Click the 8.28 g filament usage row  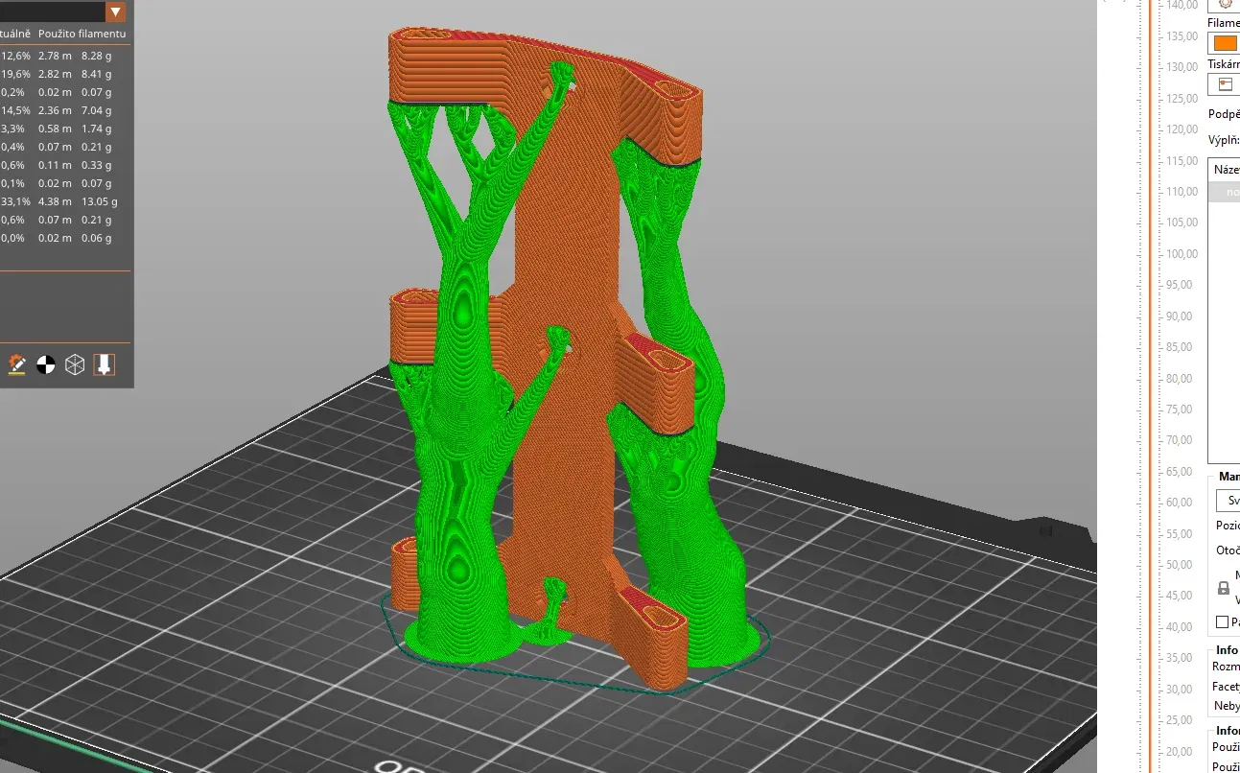coord(65,57)
